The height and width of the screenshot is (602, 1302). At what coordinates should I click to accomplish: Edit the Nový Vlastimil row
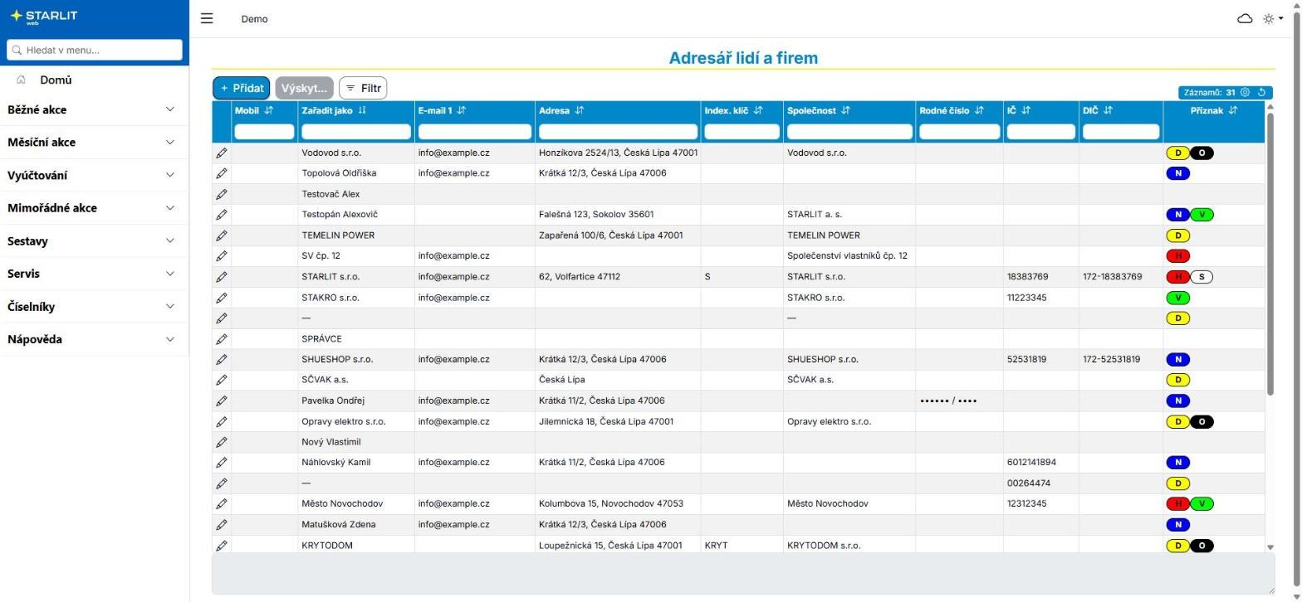click(222, 442)
